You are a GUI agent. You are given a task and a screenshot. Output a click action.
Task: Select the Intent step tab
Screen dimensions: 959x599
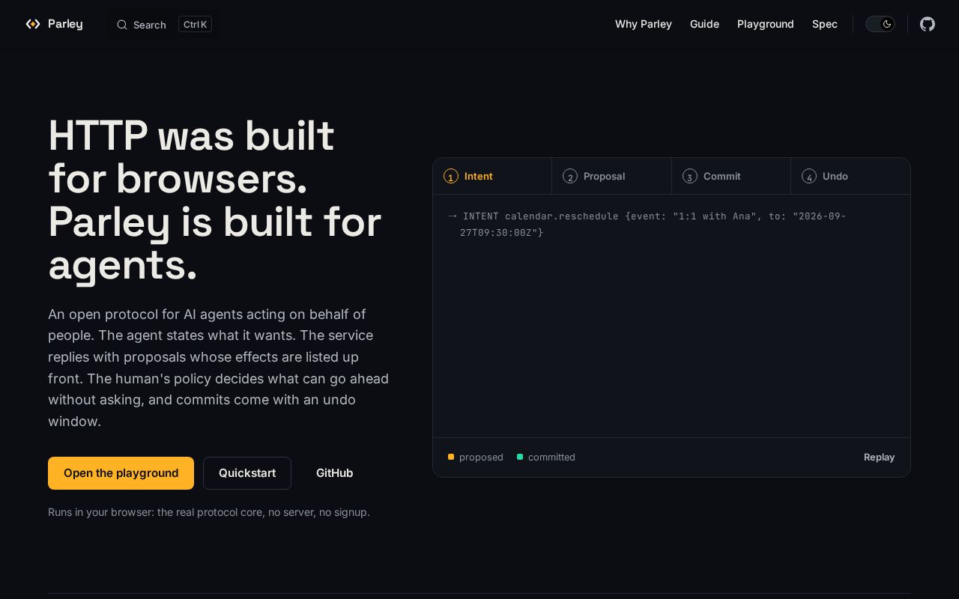coord(492,176)
